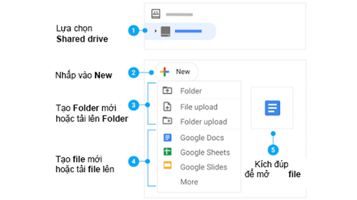357x200 pixels.
Task: Choose the Folder menu entry text
Action: [191, 91]
